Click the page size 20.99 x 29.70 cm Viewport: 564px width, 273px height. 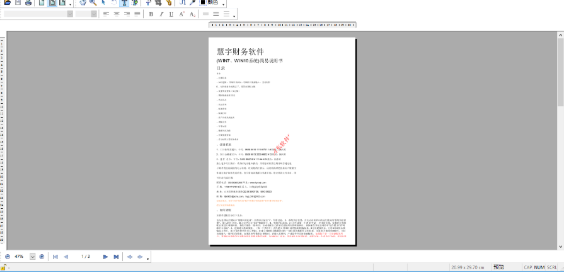pyautogui.click(x=468, y=267)
